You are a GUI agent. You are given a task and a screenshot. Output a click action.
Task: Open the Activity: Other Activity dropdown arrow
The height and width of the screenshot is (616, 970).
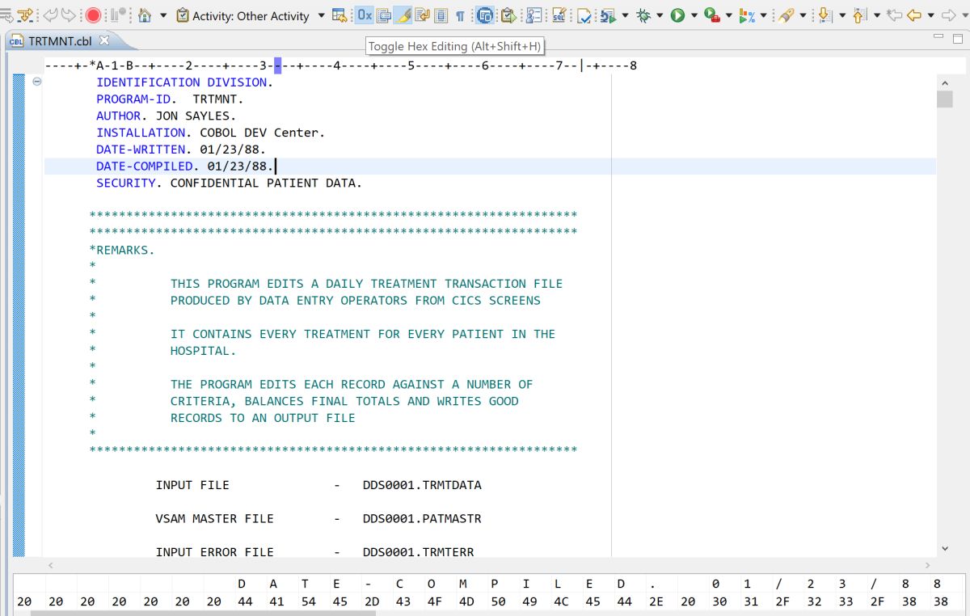pyautogui.click(x=321, y=15)
